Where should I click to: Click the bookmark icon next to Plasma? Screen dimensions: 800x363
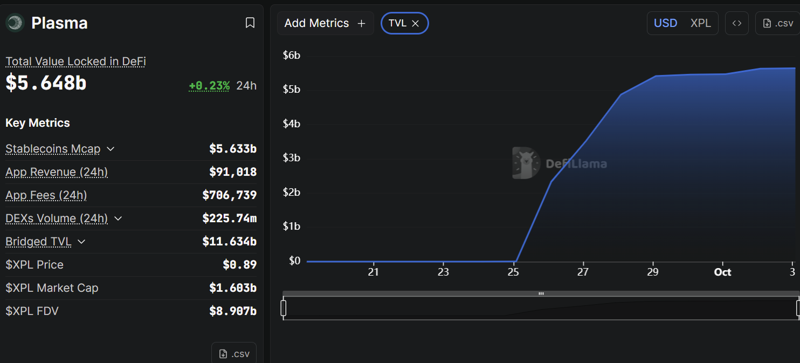[x=250, y=23]
